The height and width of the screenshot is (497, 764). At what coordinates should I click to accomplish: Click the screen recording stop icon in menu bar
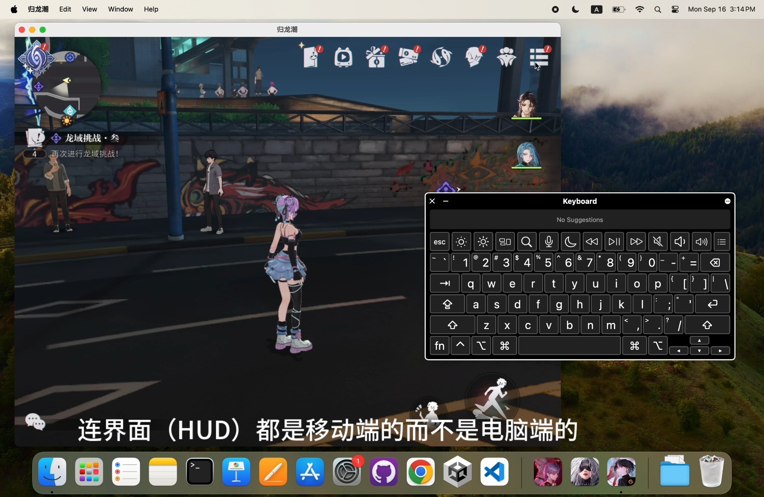coord(556,10)
